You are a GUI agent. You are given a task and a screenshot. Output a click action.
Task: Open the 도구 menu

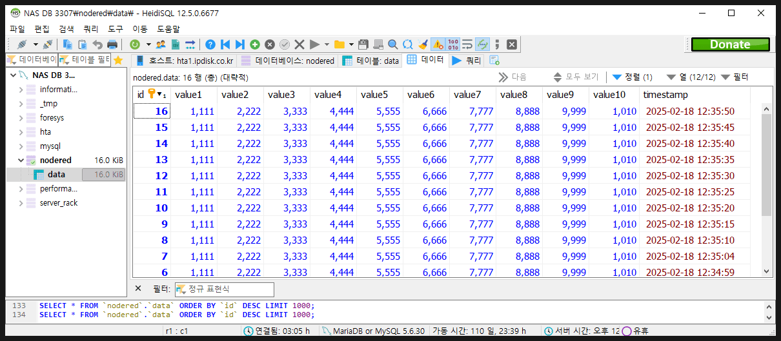[x=116, y=29]
